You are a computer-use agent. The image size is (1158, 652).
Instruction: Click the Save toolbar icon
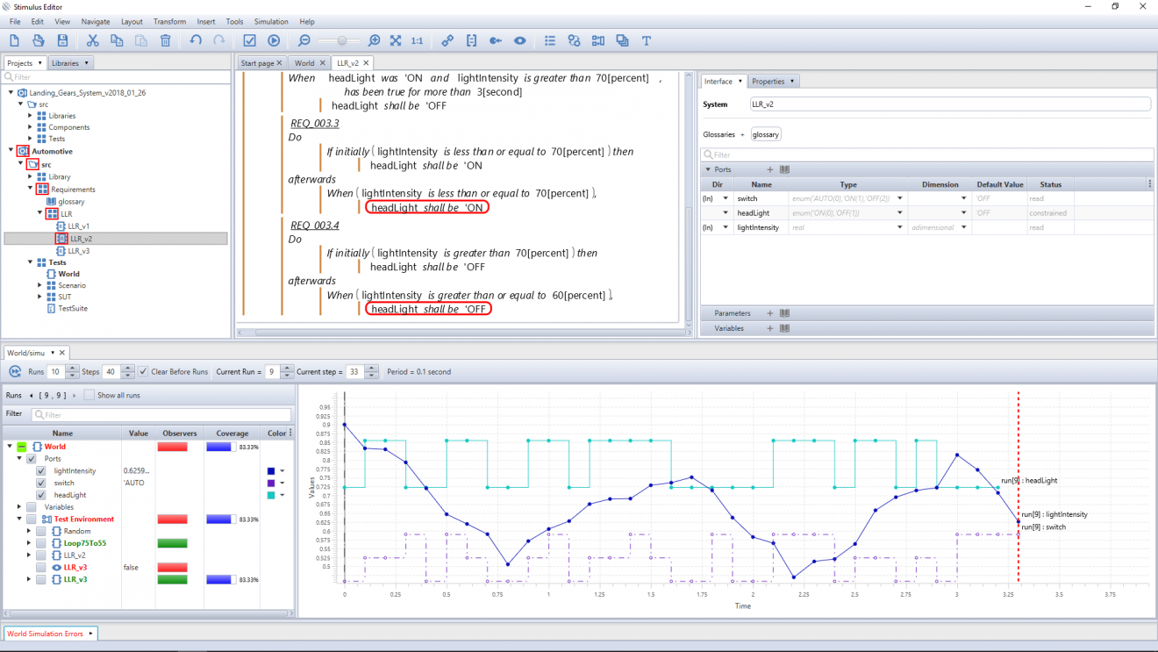(62, 40)
